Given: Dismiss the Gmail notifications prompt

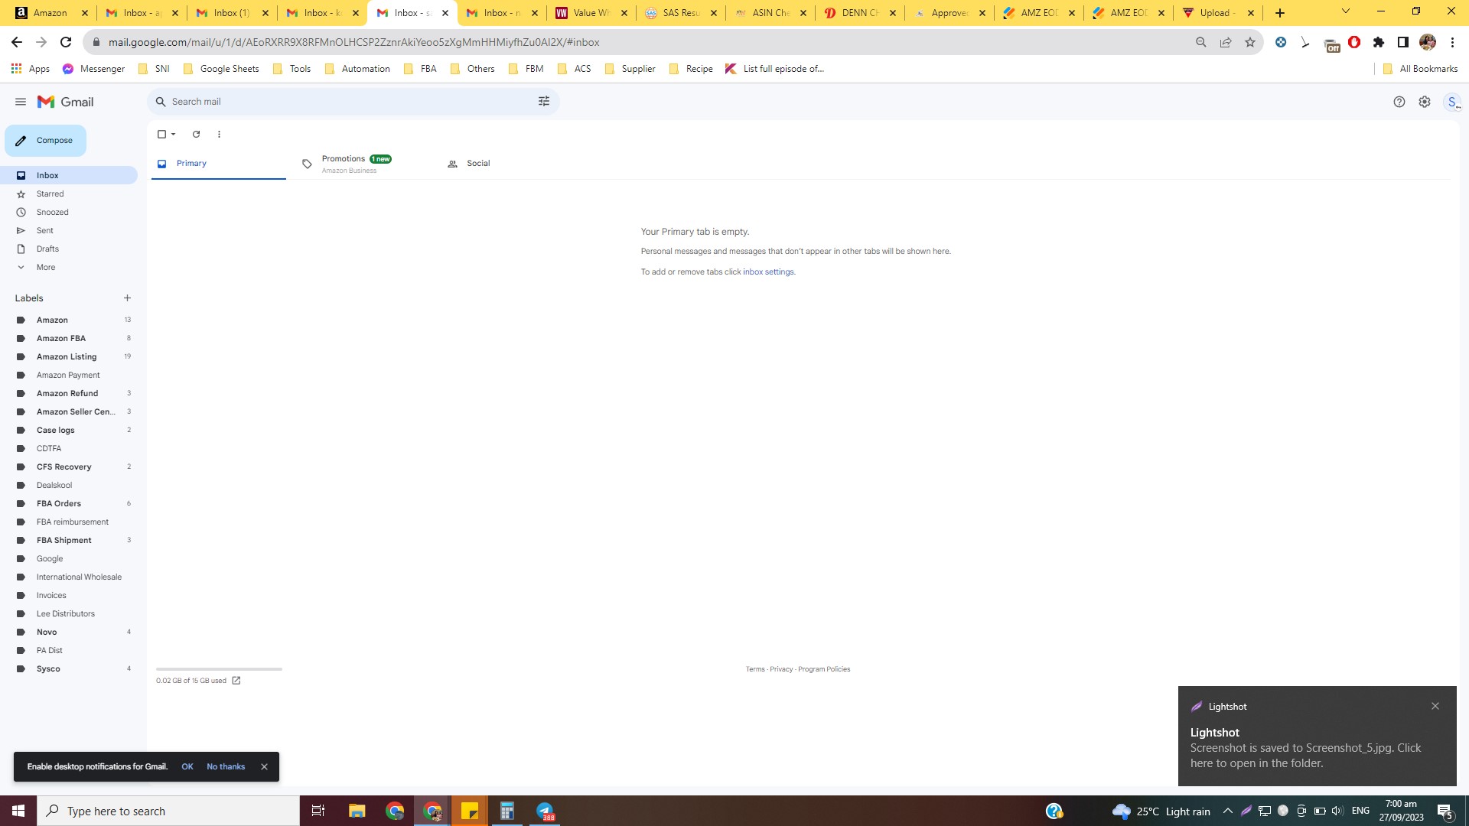Looking at the screenshot, I should (264, 767).
